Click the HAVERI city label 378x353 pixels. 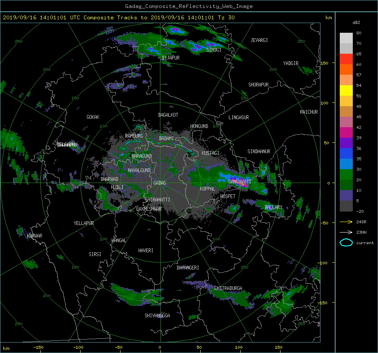(x=146, y=251)
